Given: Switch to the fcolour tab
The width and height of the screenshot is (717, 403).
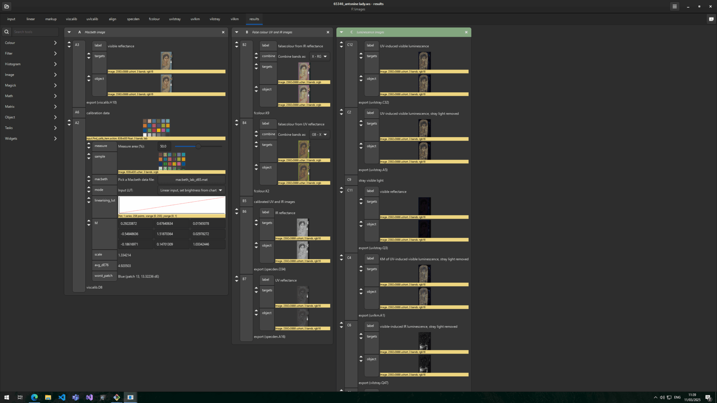Looking at the screenshot, I should pyautogui.click(x=154, y=19).
